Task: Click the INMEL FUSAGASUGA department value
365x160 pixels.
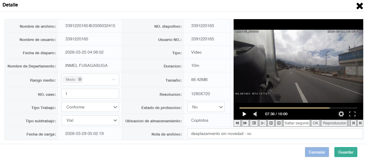Action: [86, 65]
